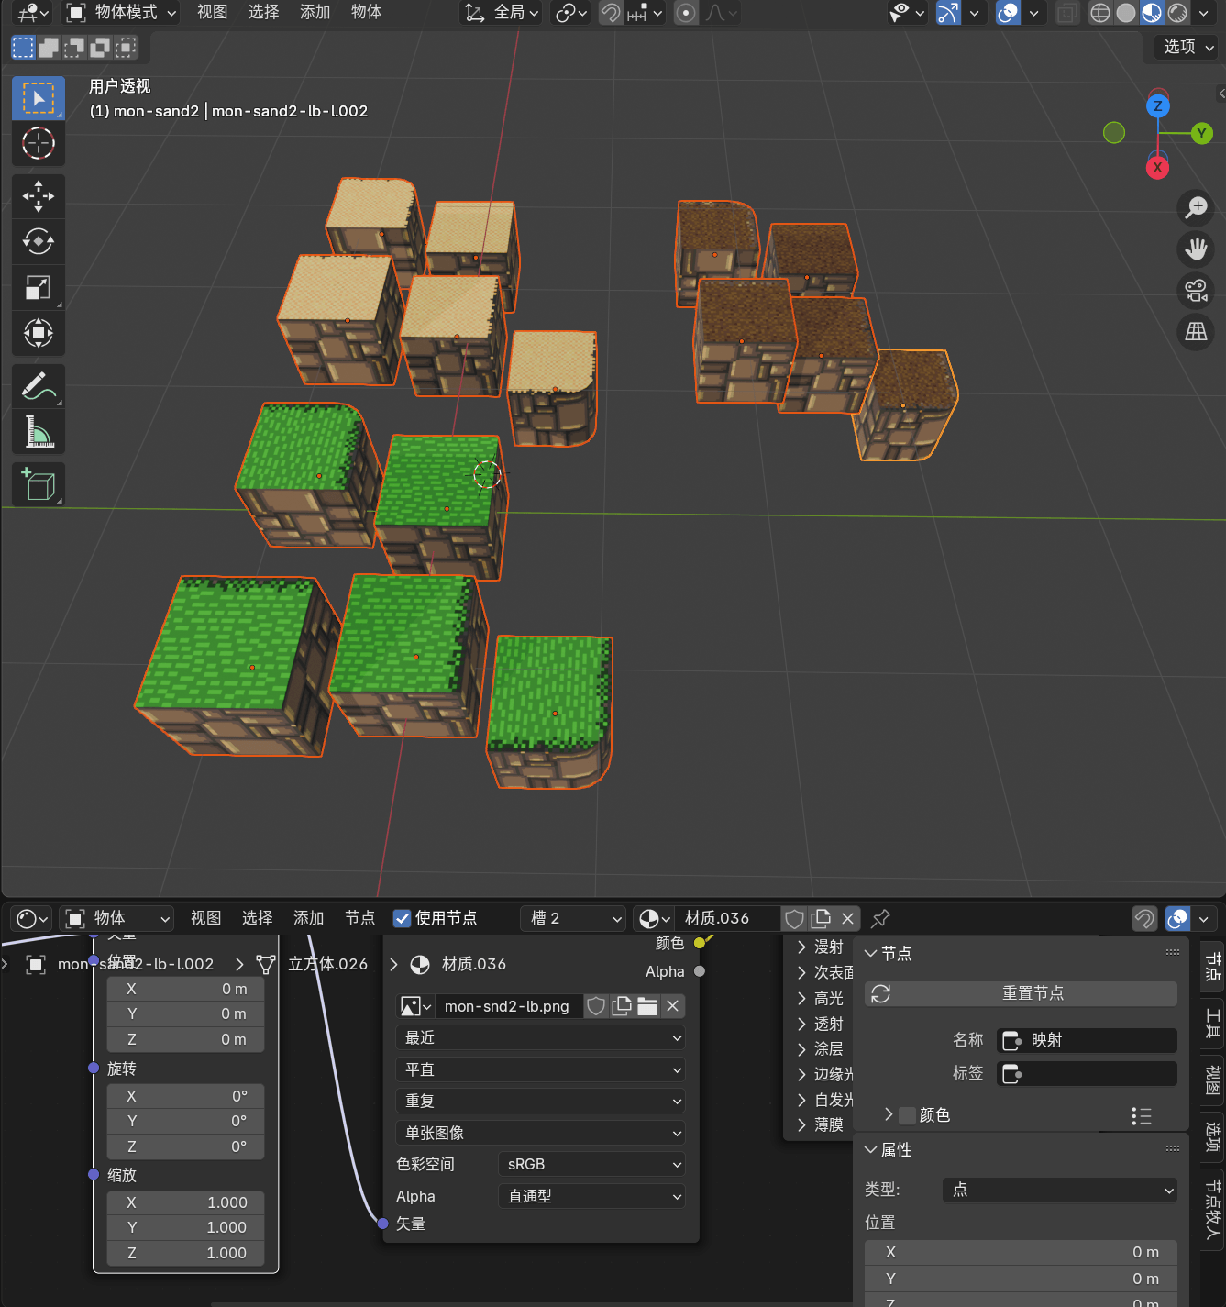Select the extend selection mode icon

(49, 47)
